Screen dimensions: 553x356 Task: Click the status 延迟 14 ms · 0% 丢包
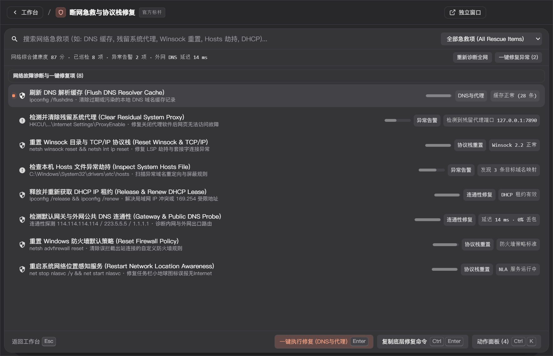(509, 220)
